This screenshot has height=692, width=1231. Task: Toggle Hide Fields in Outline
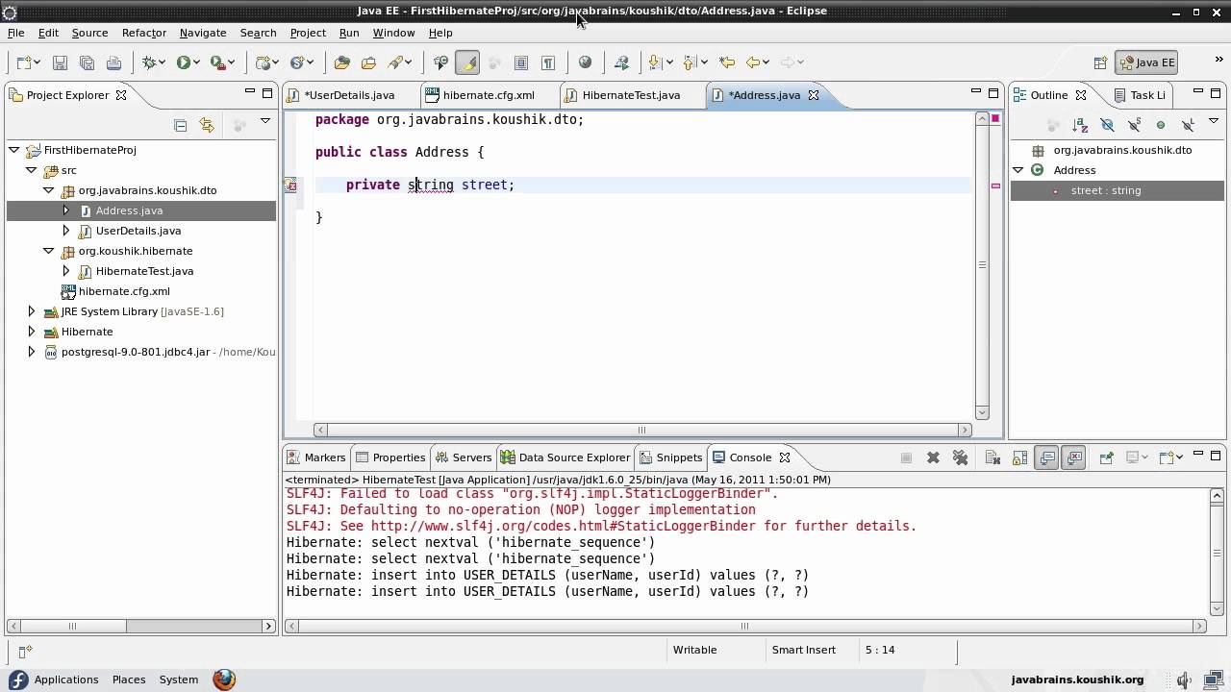[x=1107, y=125]
